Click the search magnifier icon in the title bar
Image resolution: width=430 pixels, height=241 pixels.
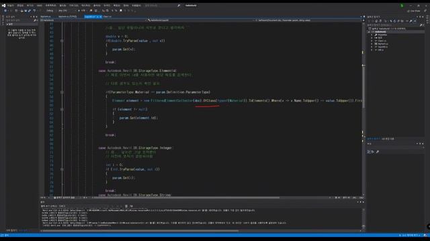pos(179,5)
